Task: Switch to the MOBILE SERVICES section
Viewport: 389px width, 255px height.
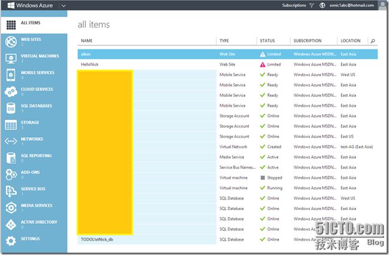Action: [38, 72]
